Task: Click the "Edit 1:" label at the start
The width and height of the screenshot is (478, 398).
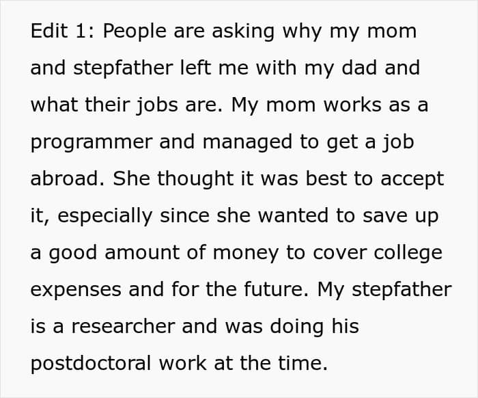Action: pyautogui.click(x=63, y=31)
